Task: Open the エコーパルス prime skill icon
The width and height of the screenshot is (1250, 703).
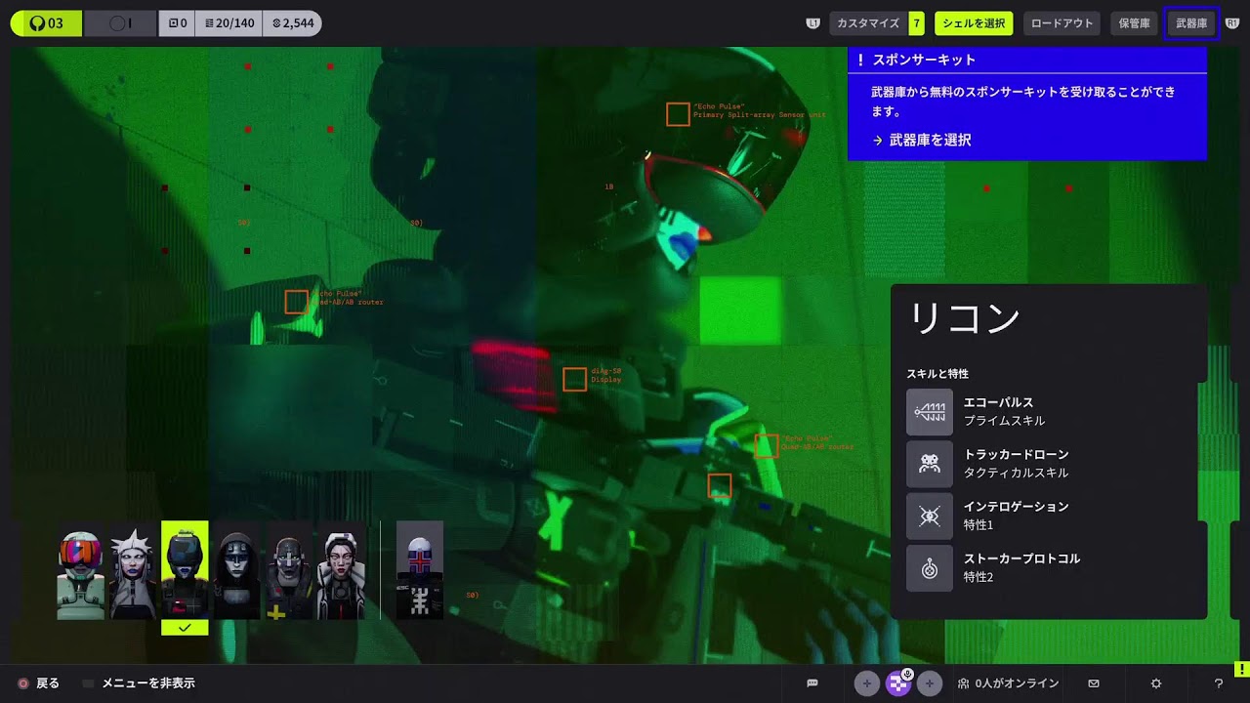Action: click(930, 412)
